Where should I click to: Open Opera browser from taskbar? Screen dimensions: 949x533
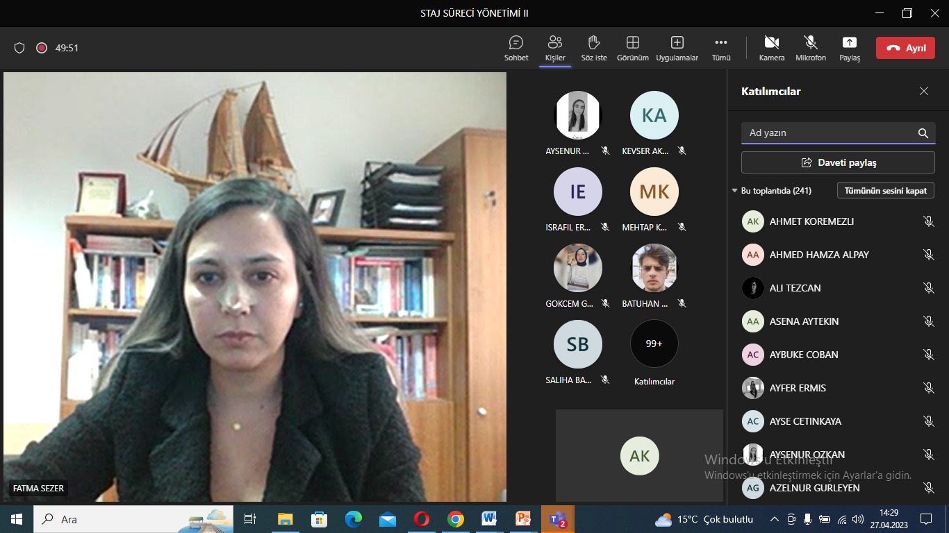click(422, 519)
